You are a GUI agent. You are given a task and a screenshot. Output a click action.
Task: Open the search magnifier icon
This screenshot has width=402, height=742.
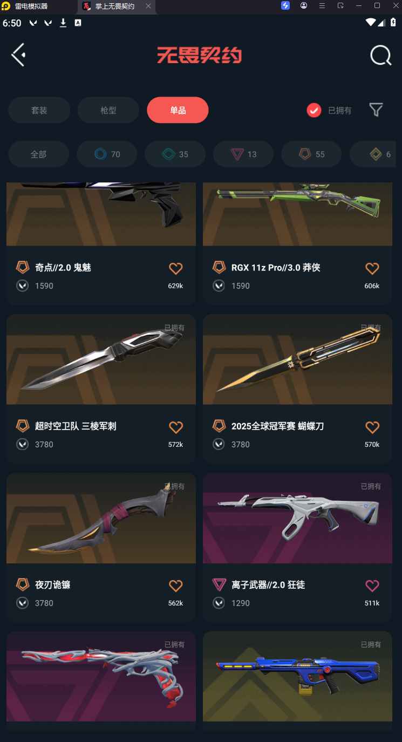[380, 55]
